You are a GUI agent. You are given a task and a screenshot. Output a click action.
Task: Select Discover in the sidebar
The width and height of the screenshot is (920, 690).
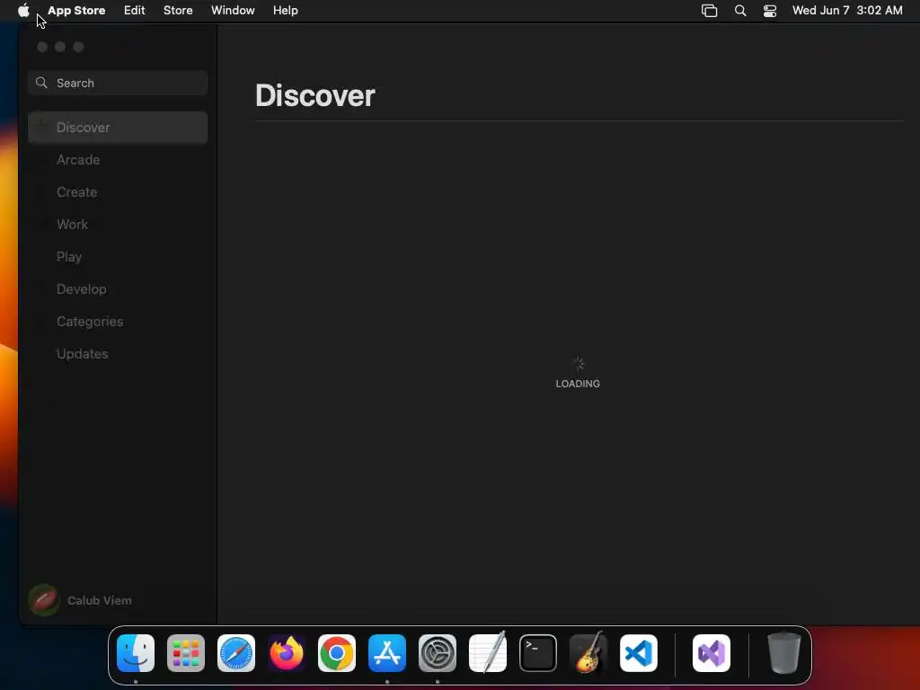tap(118, 128)
